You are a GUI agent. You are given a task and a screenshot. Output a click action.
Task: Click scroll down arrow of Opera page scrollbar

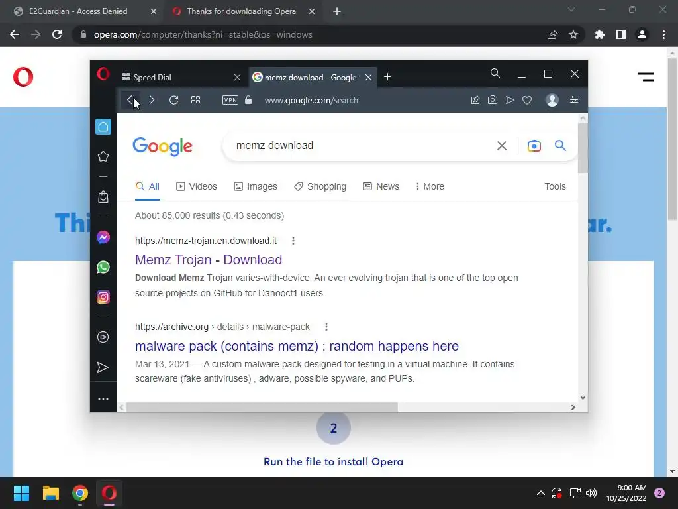coord(583,398)
